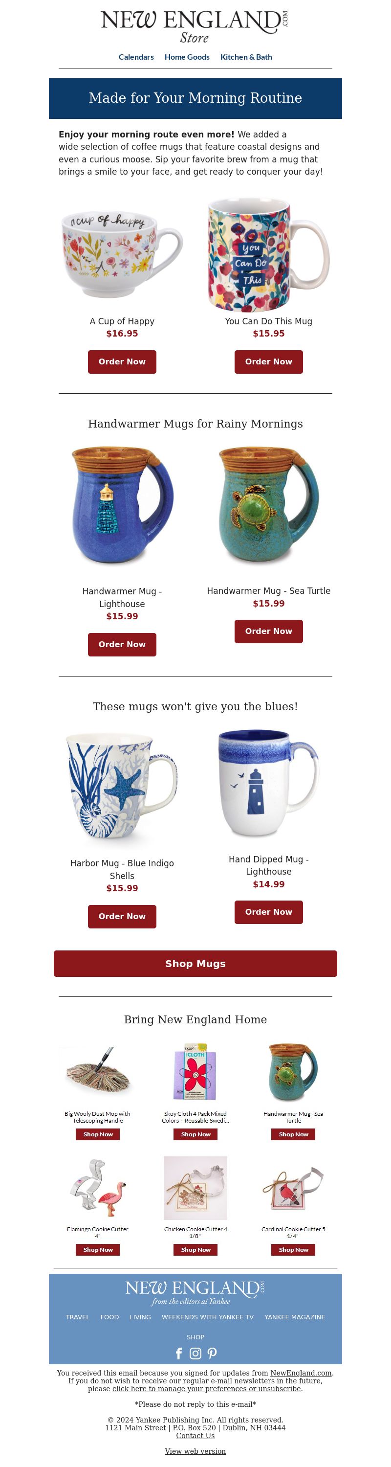Open the Calendars menu link
Screen dimensions: 391x1467
(x=136, y=57)
